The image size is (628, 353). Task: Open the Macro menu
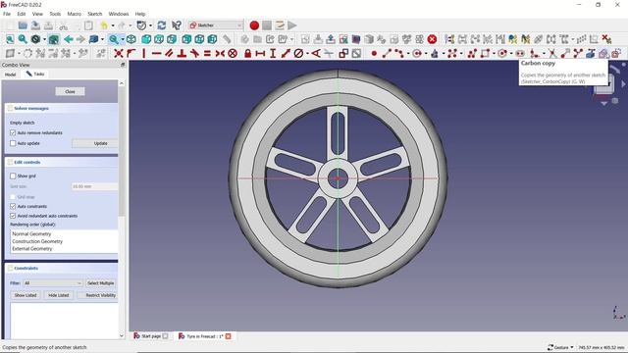point(75,14)
